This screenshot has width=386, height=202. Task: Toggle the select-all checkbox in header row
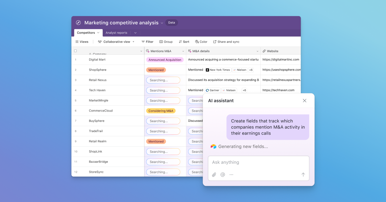pyautogui.click(x=75, y=51)
